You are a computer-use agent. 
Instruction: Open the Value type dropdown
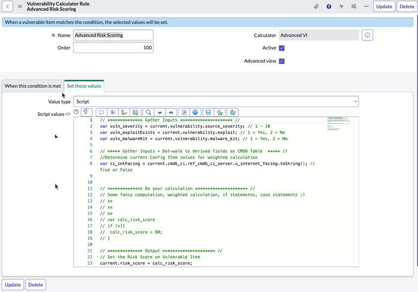click(x=216, y=101)
